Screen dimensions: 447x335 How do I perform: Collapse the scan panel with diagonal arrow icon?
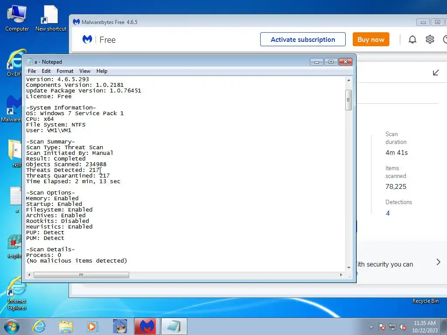(x=436, y=73)
